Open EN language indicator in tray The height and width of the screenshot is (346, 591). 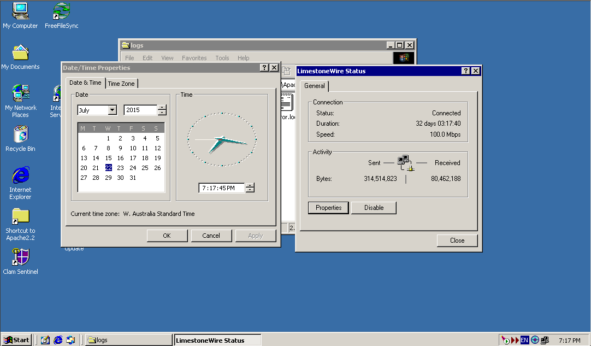click(524, 340)
